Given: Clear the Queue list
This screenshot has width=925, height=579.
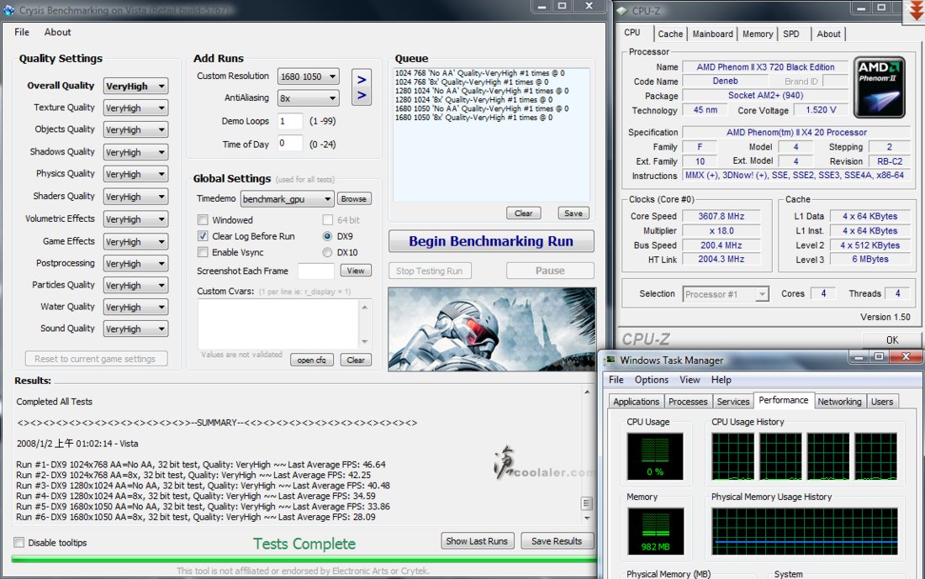Looking at the screenshot, I should coord(523,213).
